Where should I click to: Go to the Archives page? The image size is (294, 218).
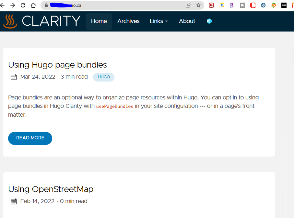tap(128, 21)
